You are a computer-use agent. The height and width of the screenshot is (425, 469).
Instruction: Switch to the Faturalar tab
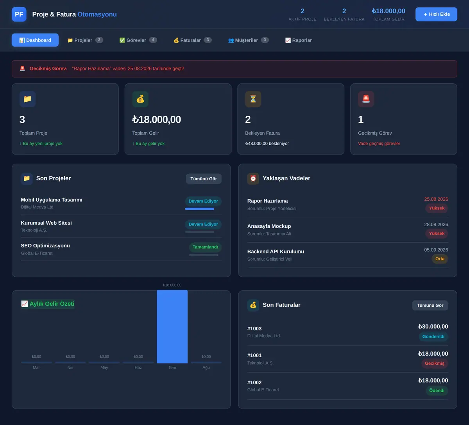[192, 40]
